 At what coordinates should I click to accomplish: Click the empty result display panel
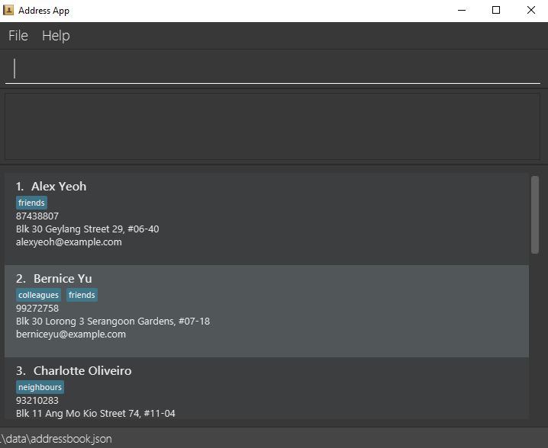(x=272, y=126)
